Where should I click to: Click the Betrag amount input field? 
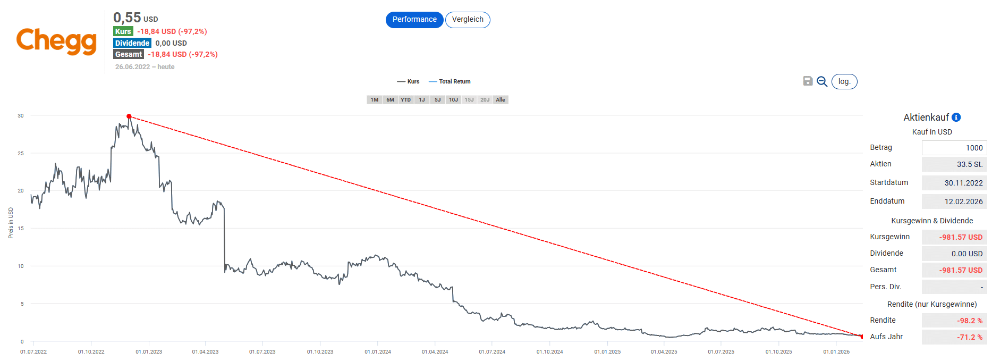pyautogui.click(x=954, y=148)
